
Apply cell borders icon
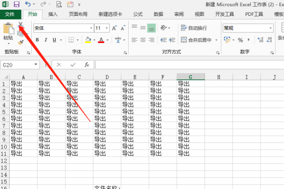71,40
